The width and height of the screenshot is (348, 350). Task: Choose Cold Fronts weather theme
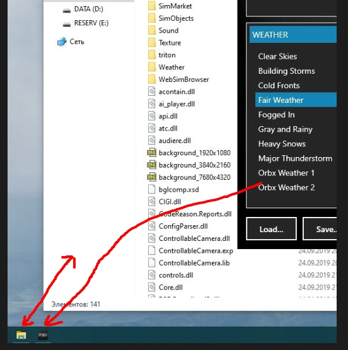[x=279, y=86]
